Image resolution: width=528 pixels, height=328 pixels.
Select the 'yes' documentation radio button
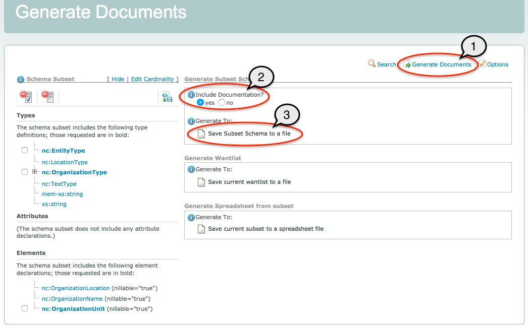(x=200, y=103)
